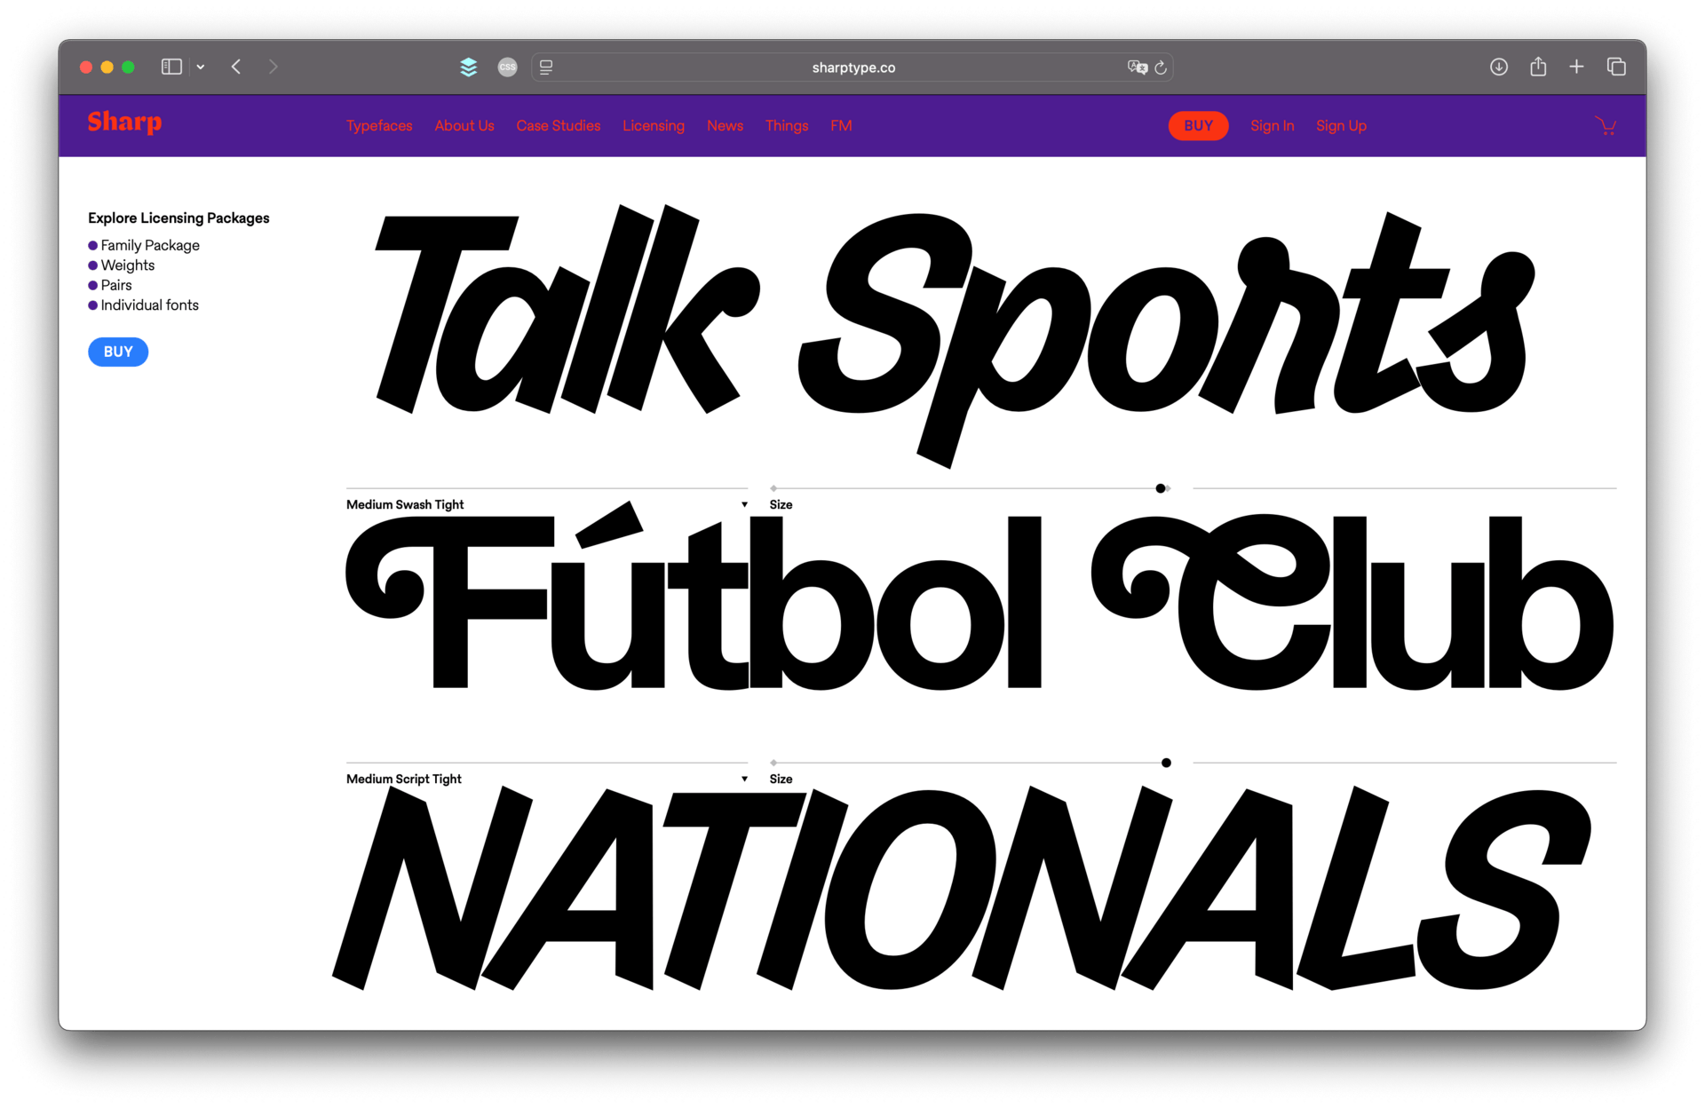The height and width of the screenshot is (1108, 1705).
Task: Click the Fútbol Club size slider handle
Action: tap(1160, 488)
